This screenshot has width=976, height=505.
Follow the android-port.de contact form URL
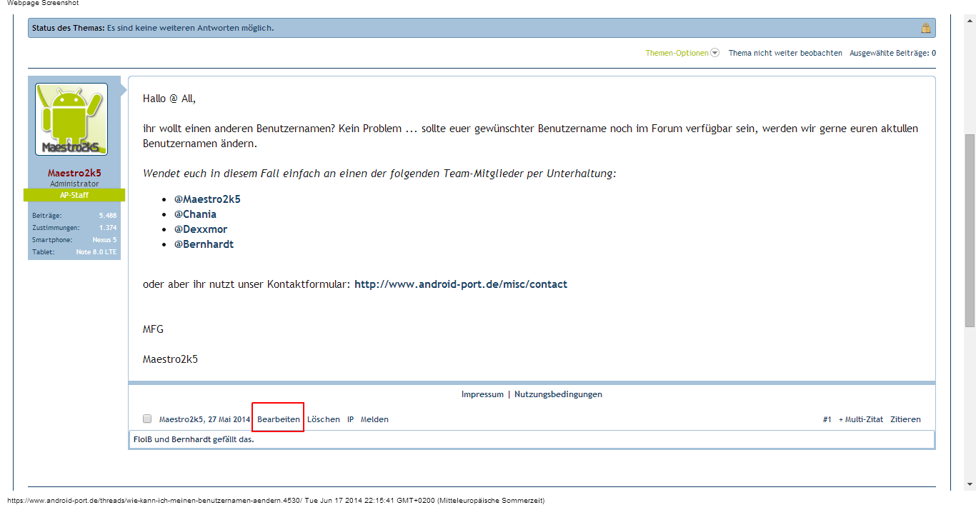coord(460,284)
